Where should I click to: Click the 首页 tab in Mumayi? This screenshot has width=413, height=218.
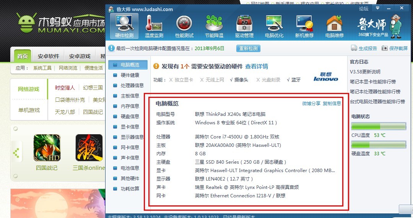point(23,56)
